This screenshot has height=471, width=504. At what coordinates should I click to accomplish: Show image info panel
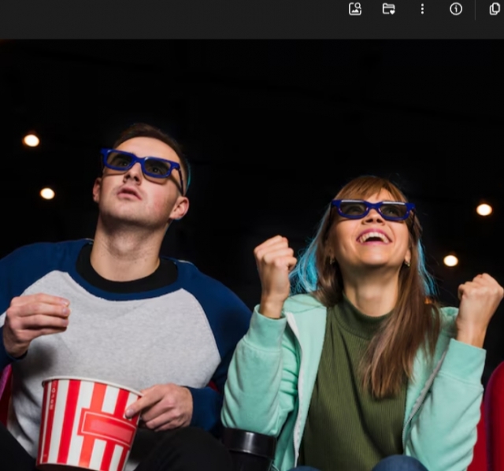pyautogui.click(x=456, y=9)
